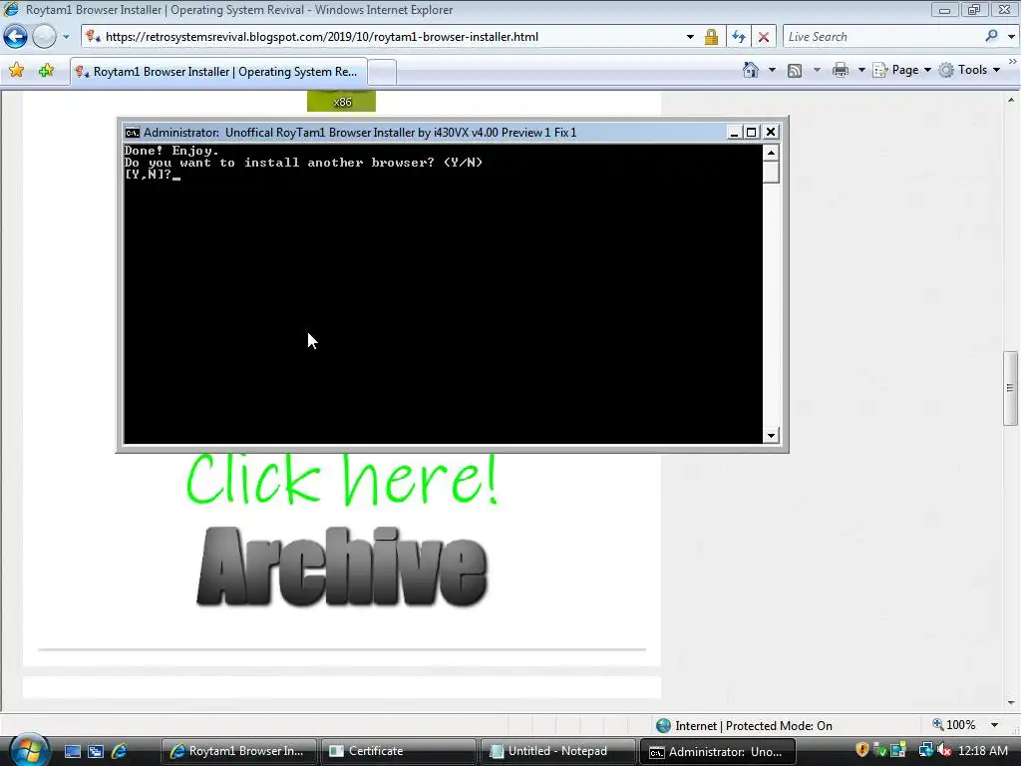Launch Internet Explorer from quick launch
This screenshot has height=766, width=1021.
(120, 751)
